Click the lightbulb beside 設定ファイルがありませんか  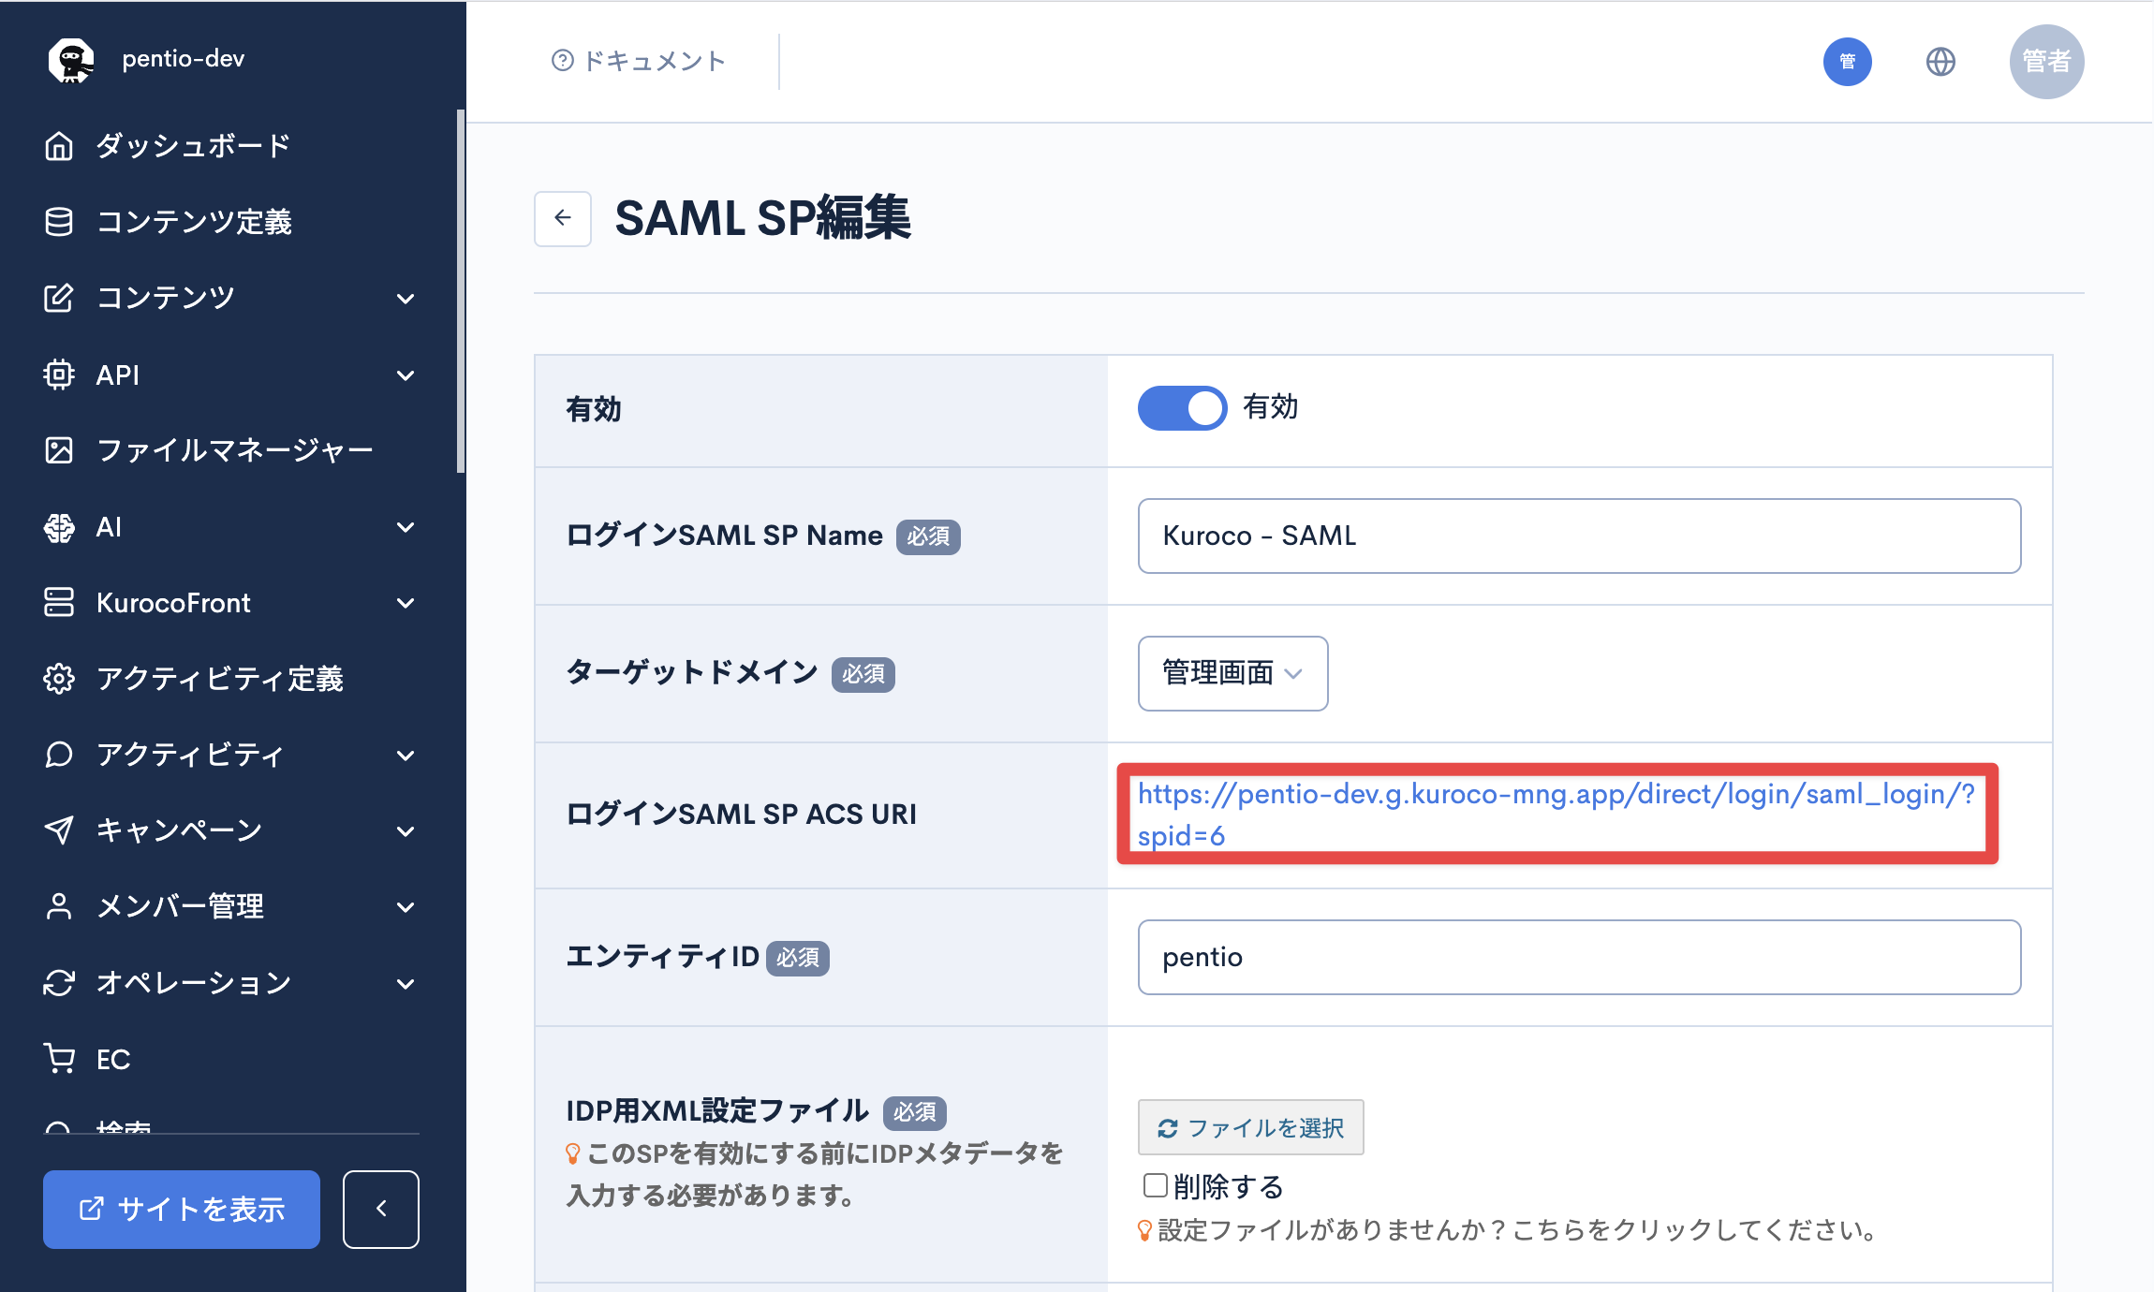1144,1230
